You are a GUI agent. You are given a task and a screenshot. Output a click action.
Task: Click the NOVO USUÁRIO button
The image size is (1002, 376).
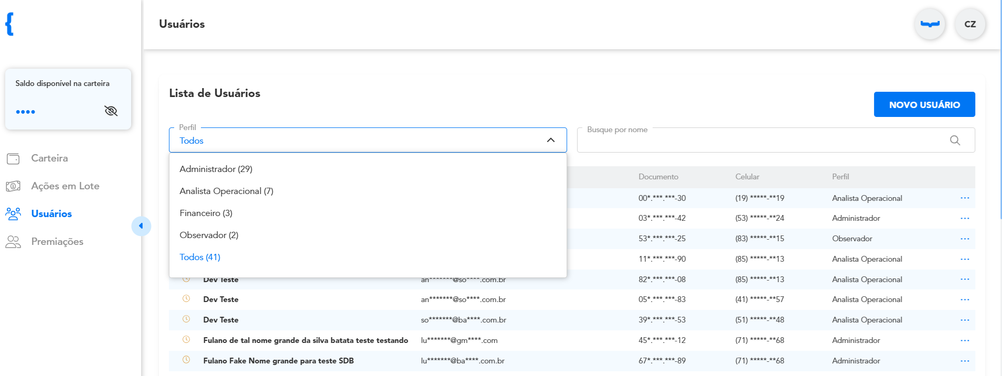(x=924, y=104)
